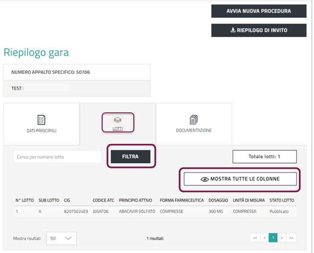
Task: Open the Documentazione tab
Action: click(x=194, y=130)
